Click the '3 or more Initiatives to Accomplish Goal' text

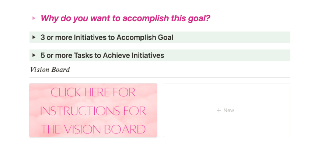(x=107, y=37)
